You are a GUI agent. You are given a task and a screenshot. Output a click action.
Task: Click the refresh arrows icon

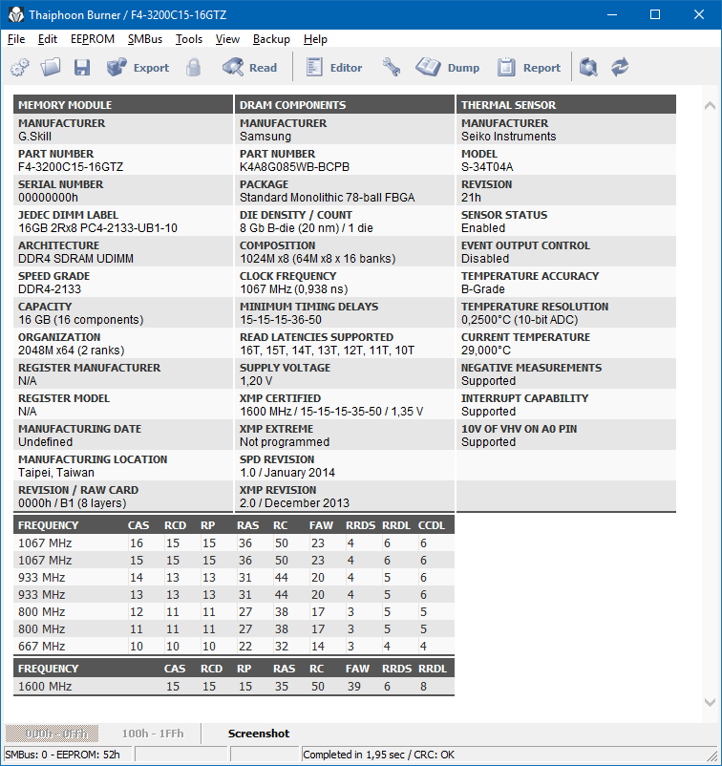(620, 68)
